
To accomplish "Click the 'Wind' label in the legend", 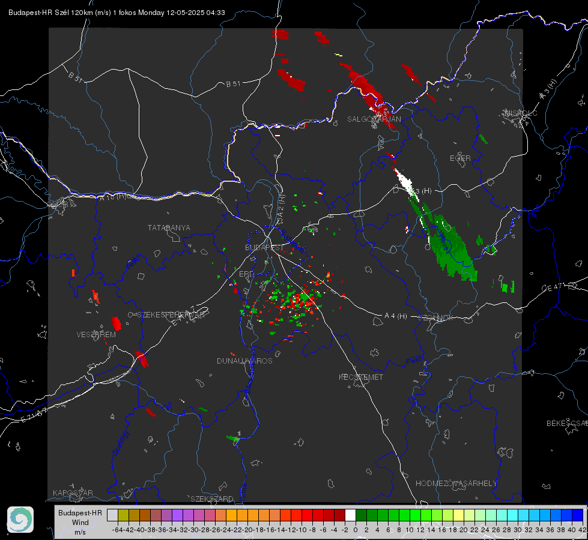I will coord(80,523).
